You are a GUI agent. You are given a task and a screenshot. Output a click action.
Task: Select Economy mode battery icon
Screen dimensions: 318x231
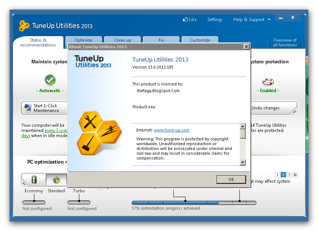(x=34, y=179)
